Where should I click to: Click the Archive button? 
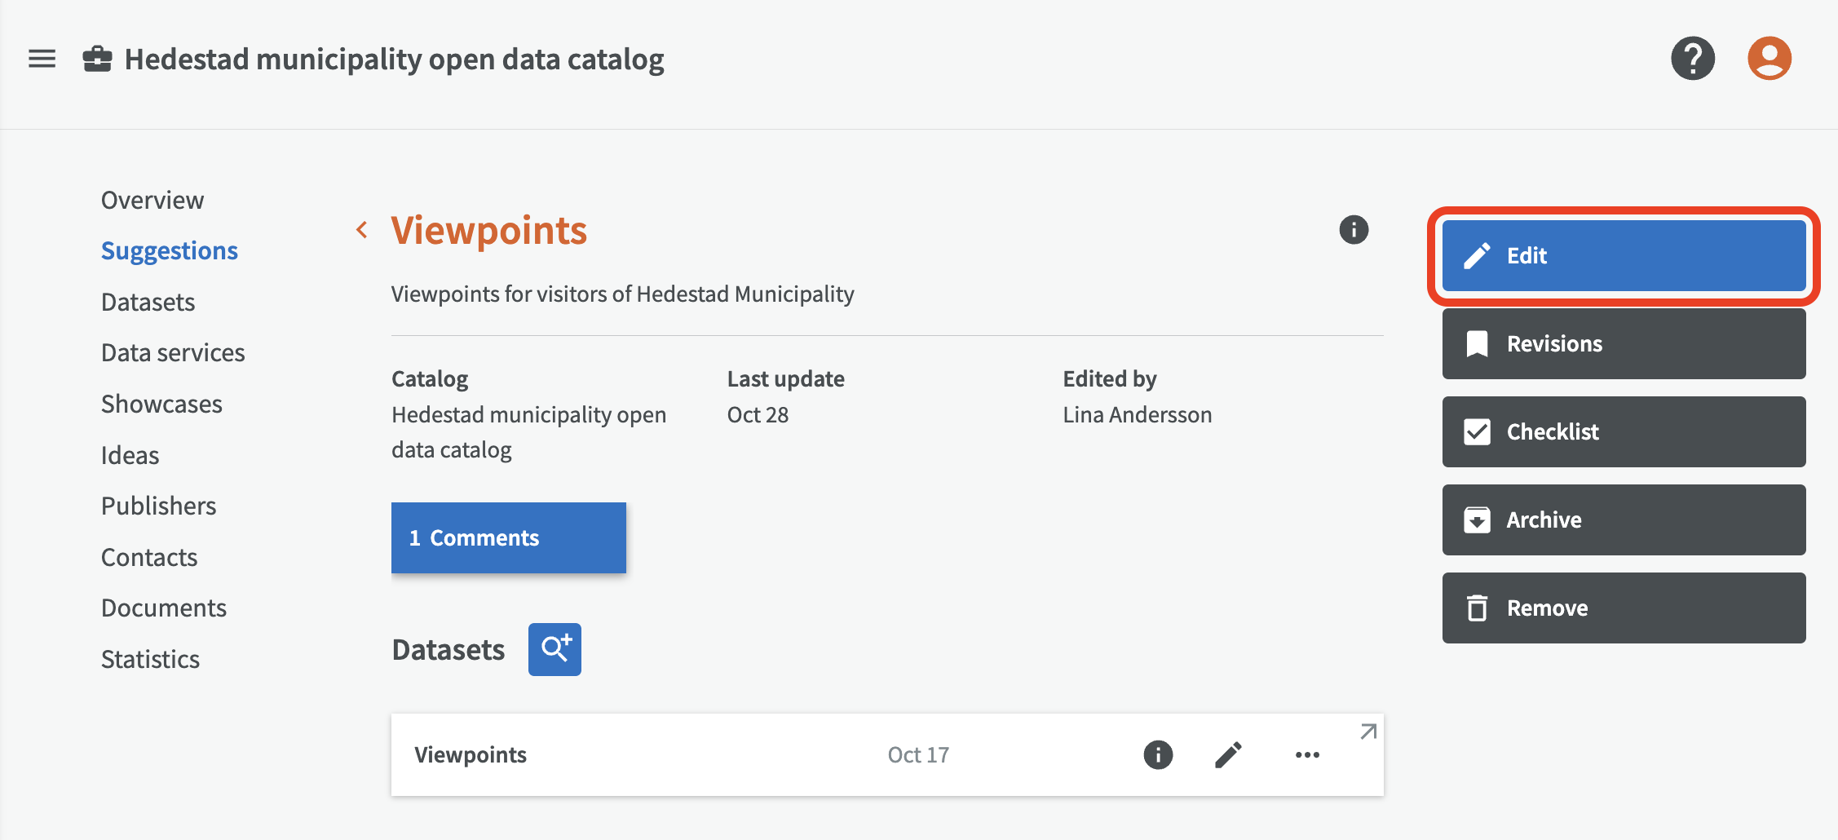(x=1623, y=519)
